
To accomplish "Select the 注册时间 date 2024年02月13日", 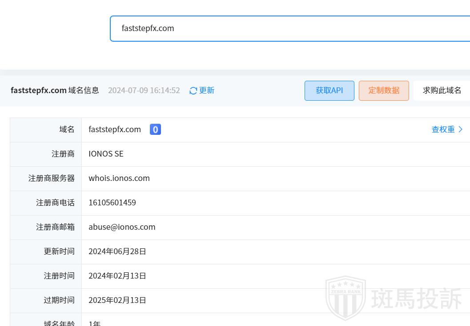I will coord(117,276).
